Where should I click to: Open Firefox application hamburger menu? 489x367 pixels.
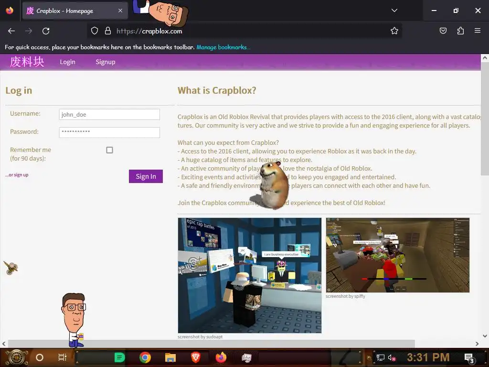click(478, 31)
